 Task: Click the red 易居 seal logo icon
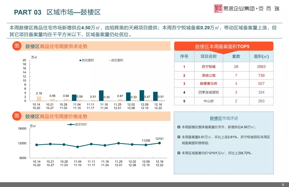coord(218,9)
